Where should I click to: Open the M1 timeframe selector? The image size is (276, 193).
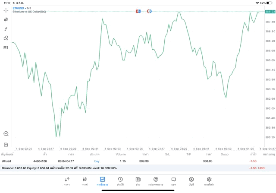tap(6, 47)
